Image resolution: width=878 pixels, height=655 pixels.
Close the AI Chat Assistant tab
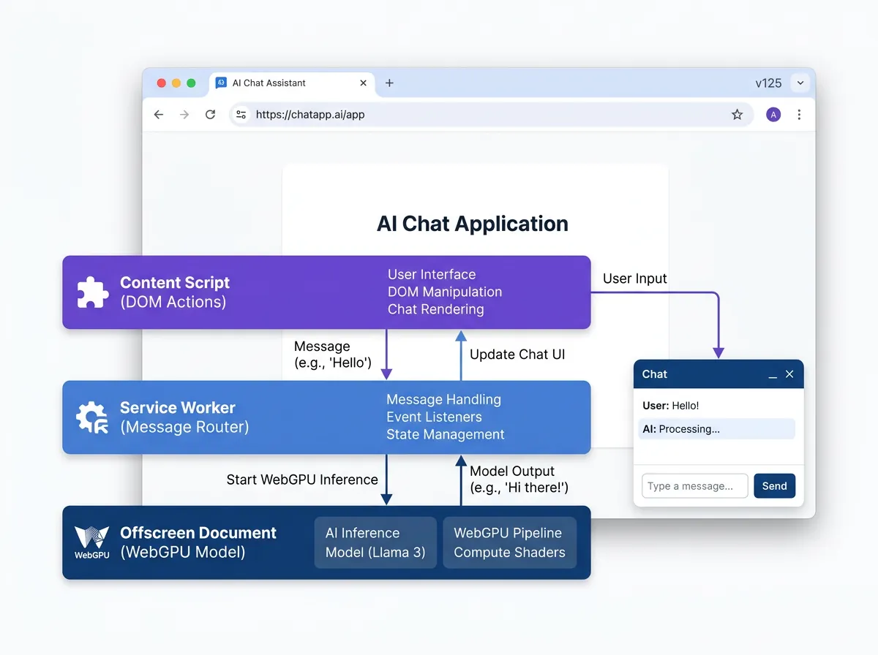[x=364, y=83]
